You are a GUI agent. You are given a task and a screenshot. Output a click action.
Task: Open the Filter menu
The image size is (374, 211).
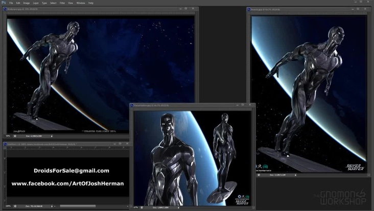[63, 3]
